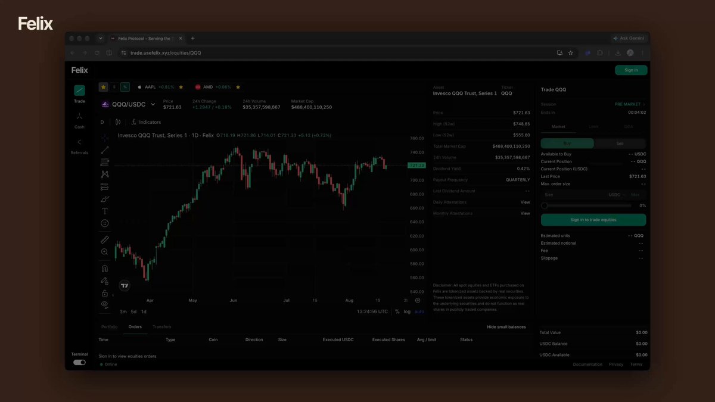Open the Documentation link
This screenshot has width=715, height=402.
587,364
